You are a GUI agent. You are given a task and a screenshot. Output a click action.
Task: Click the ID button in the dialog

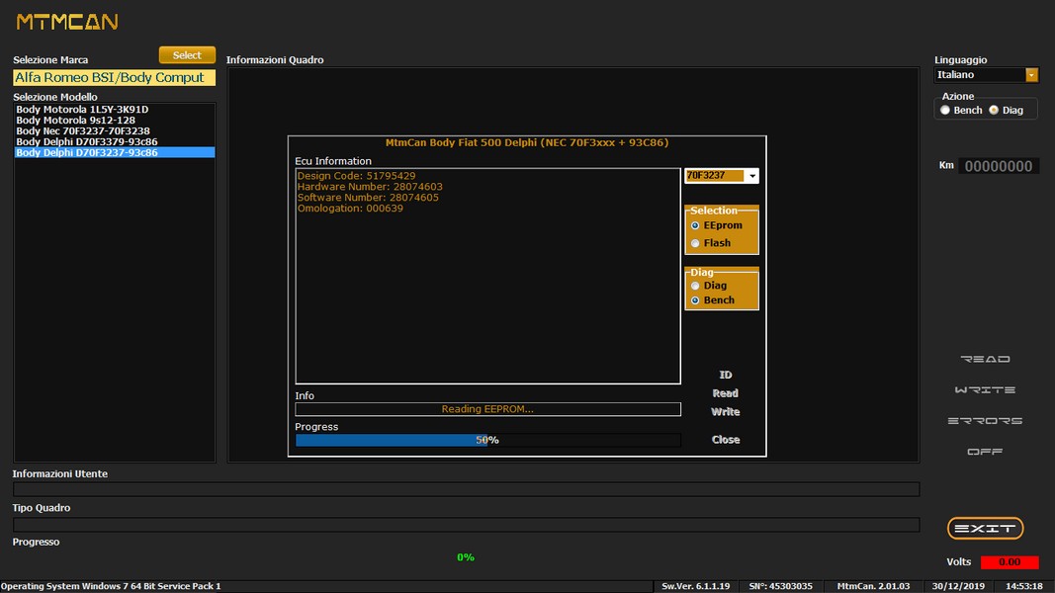pos(726,376)
